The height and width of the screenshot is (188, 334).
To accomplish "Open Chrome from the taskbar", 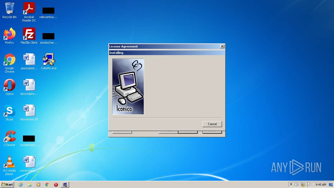I will pos(47,185).
